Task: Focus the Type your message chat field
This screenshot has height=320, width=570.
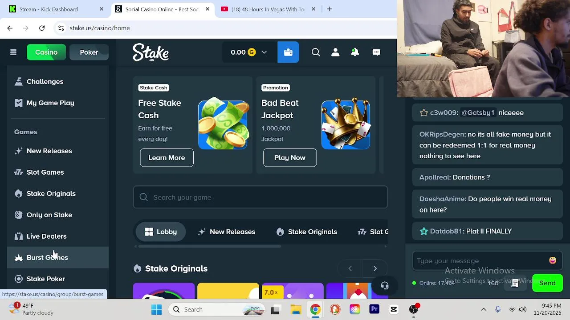Action: [480, 261]
